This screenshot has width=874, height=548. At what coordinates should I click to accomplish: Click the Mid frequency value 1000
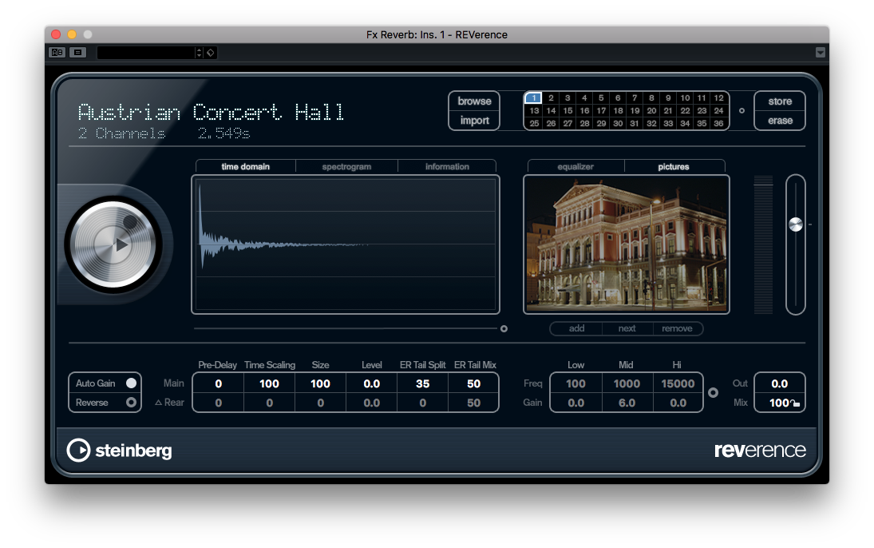click(x=627, y=384)
